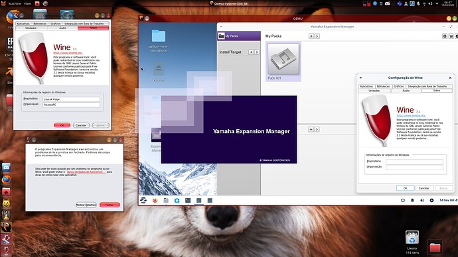Switch to Gráficos tab in host red Wine window

point(55,24)
